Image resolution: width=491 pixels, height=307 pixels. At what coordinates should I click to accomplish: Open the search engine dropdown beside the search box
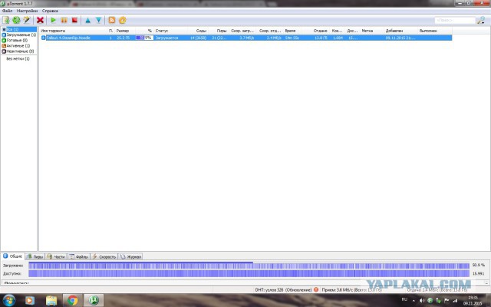point(480,21)
